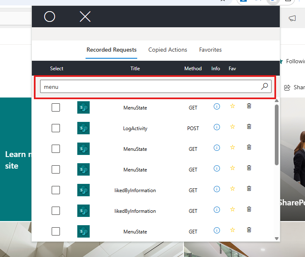Favorite the LogActivity request with star
The height and width of the screenshot is (257, 305).
(232, 127)
